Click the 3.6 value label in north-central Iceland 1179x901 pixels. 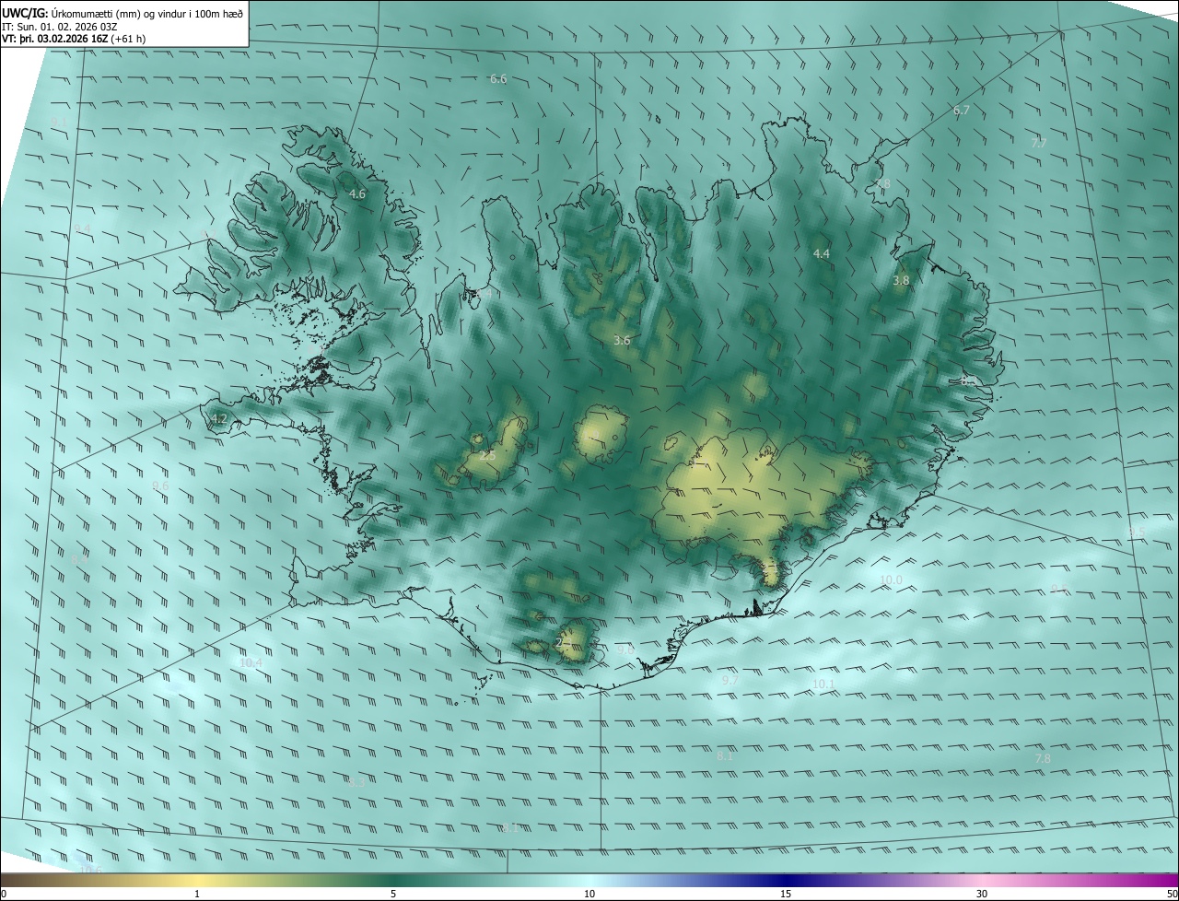622,341
